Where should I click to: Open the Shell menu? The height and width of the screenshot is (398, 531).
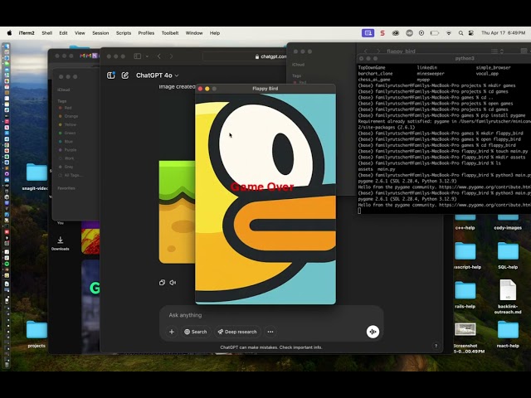pyautogui.click(x=46, y=33)
